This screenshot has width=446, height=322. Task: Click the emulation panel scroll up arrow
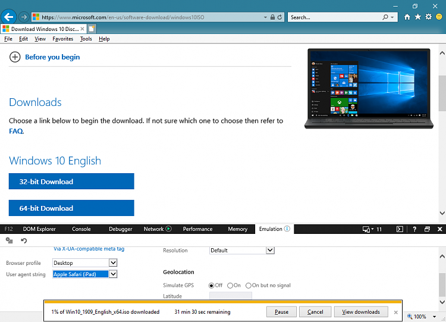click(442, 257)
